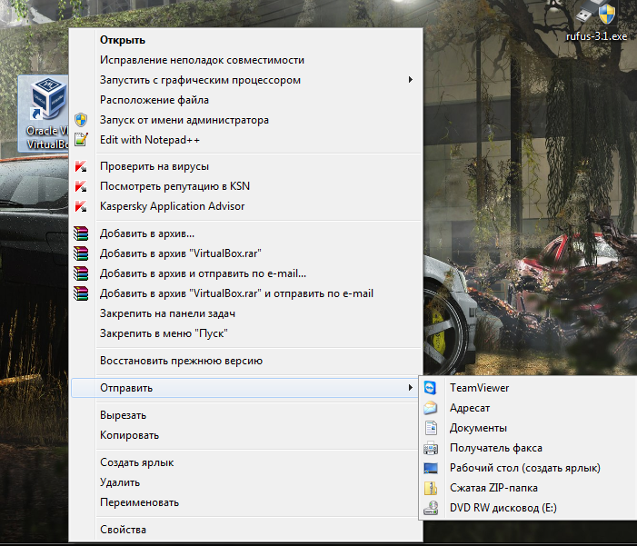Screen dimensions: 637x546
Task: Click the rufus-3.1.exe desktop icon
Action: pos(596,21)
